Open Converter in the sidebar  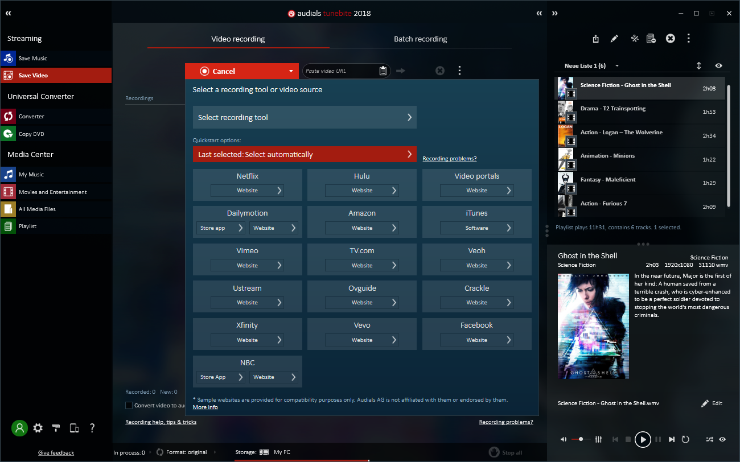(31, 117)
